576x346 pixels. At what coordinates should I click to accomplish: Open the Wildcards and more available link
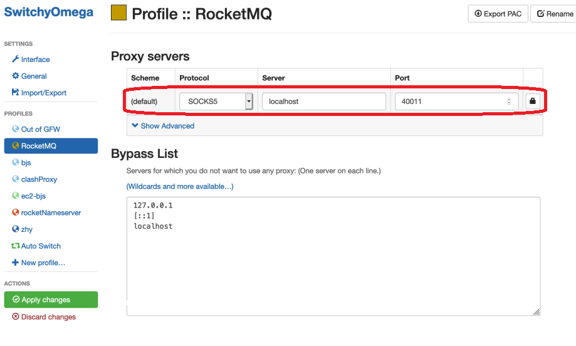point(180,187)
